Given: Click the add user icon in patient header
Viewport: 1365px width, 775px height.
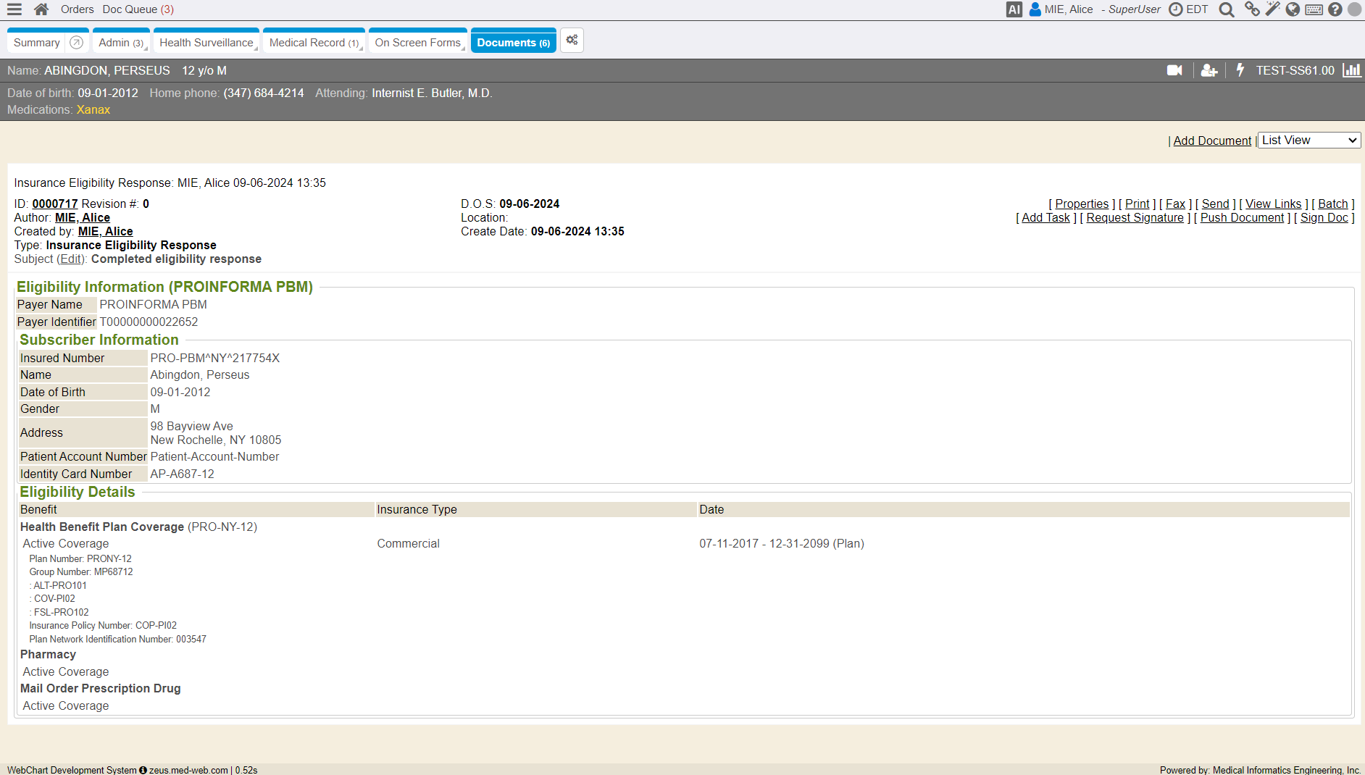Looking at the screenshot, I should tap(1209, 70).
